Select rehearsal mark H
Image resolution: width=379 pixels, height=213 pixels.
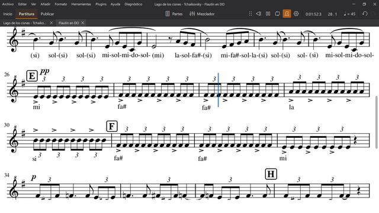point(271,174)
